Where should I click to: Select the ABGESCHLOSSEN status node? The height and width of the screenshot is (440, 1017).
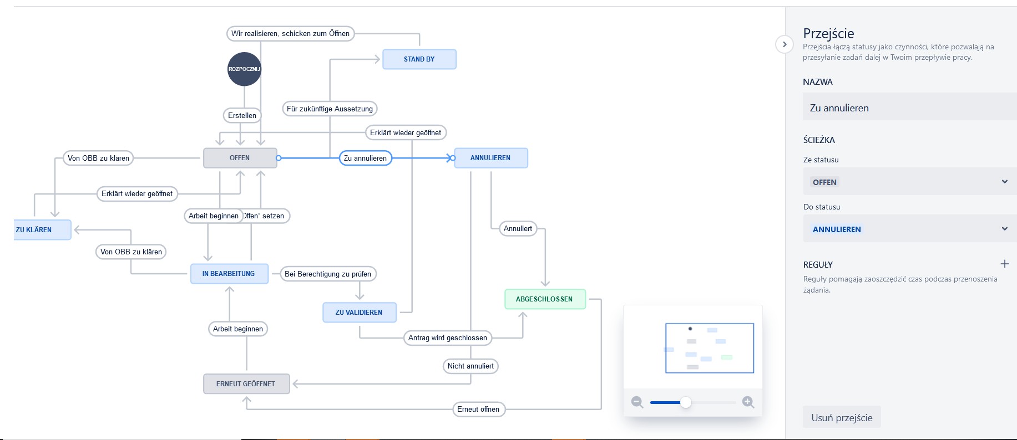pos(545,299)
